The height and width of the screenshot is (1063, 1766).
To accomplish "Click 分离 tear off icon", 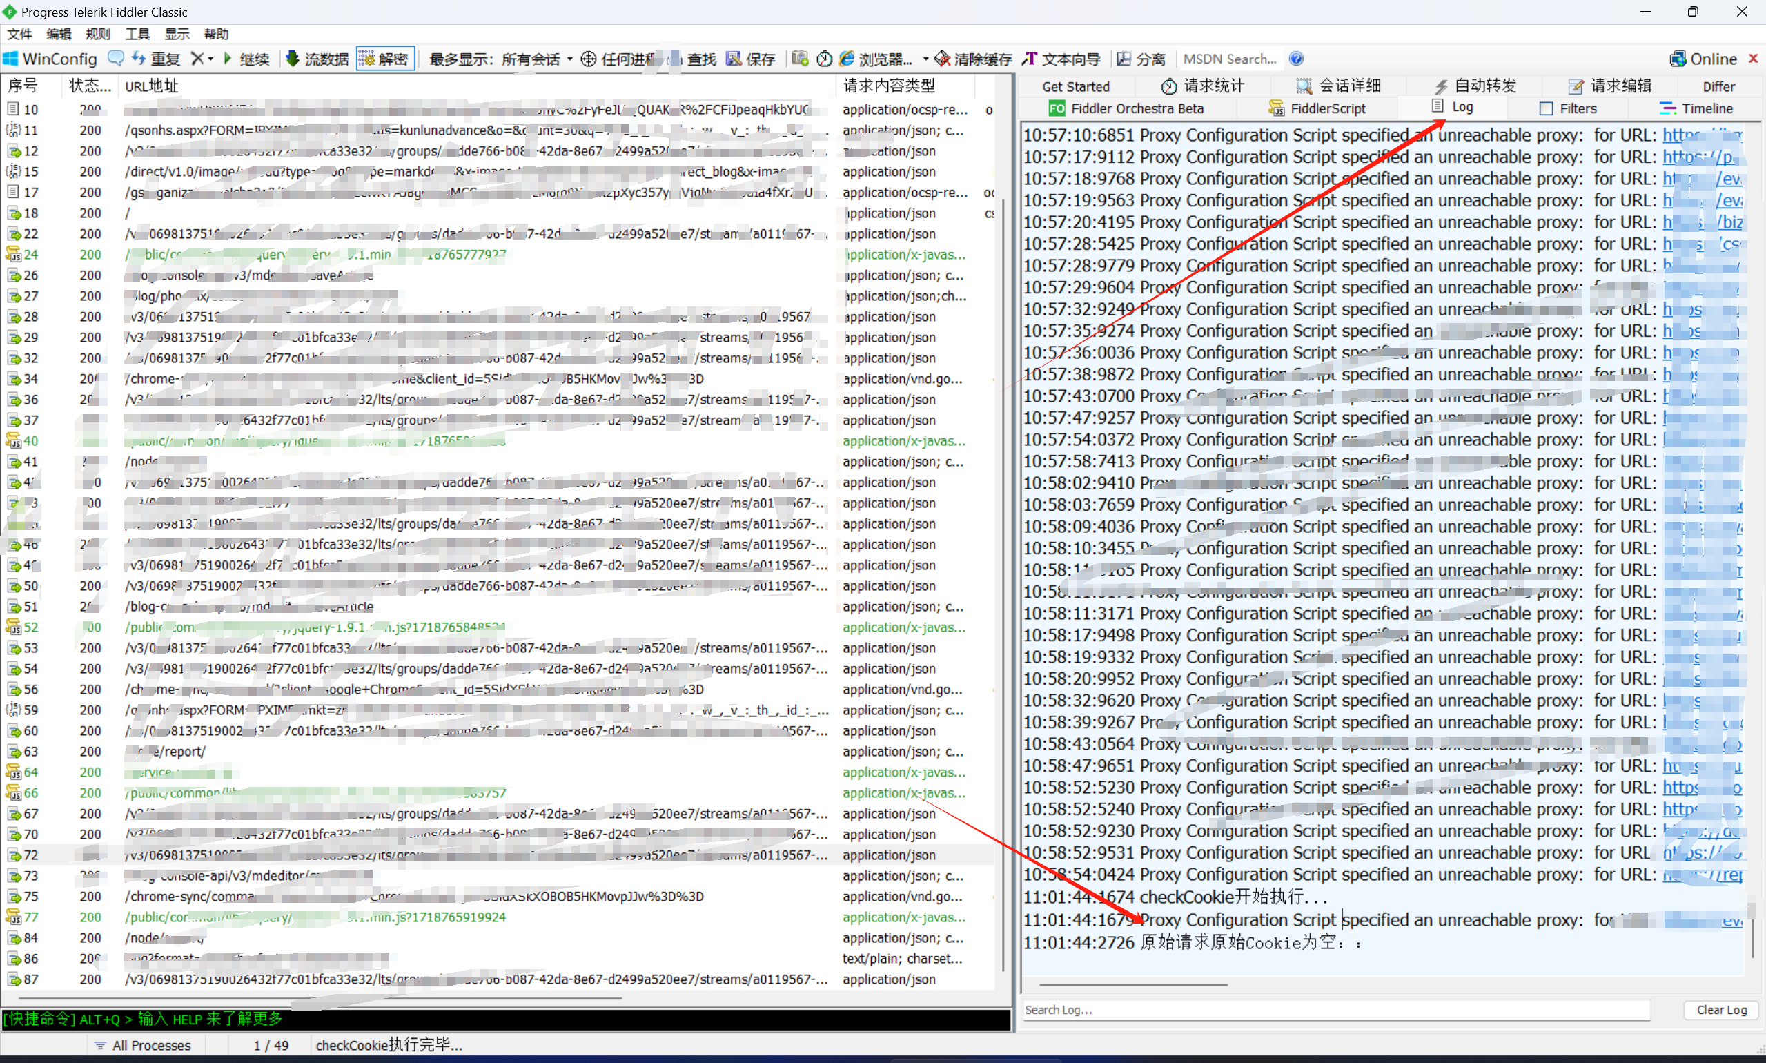I will coord(1124,59).
